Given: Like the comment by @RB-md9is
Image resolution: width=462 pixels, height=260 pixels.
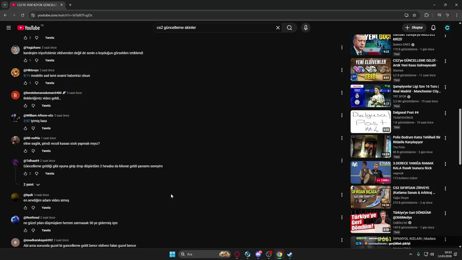Looking at the screenshot, I should coord(25,151).
